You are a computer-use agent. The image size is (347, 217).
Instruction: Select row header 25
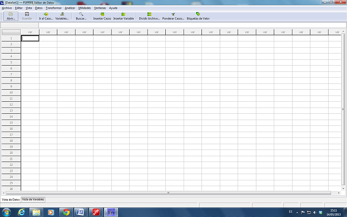11,183
